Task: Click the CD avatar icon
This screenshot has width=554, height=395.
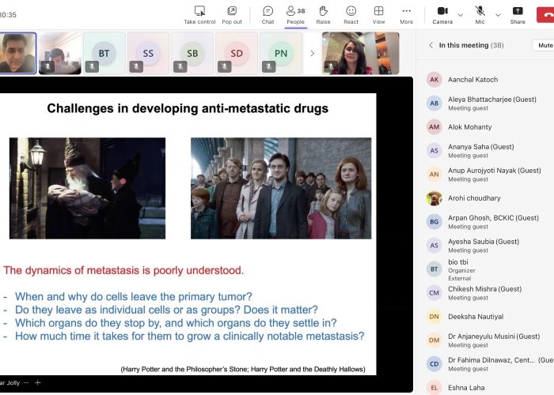Action: coord(434,364)
